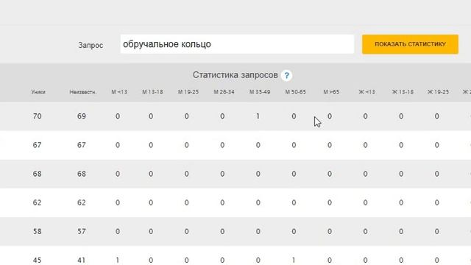Select the М 50-65 column header
Viewport: 471px width, 265px height.
(295, 92)
